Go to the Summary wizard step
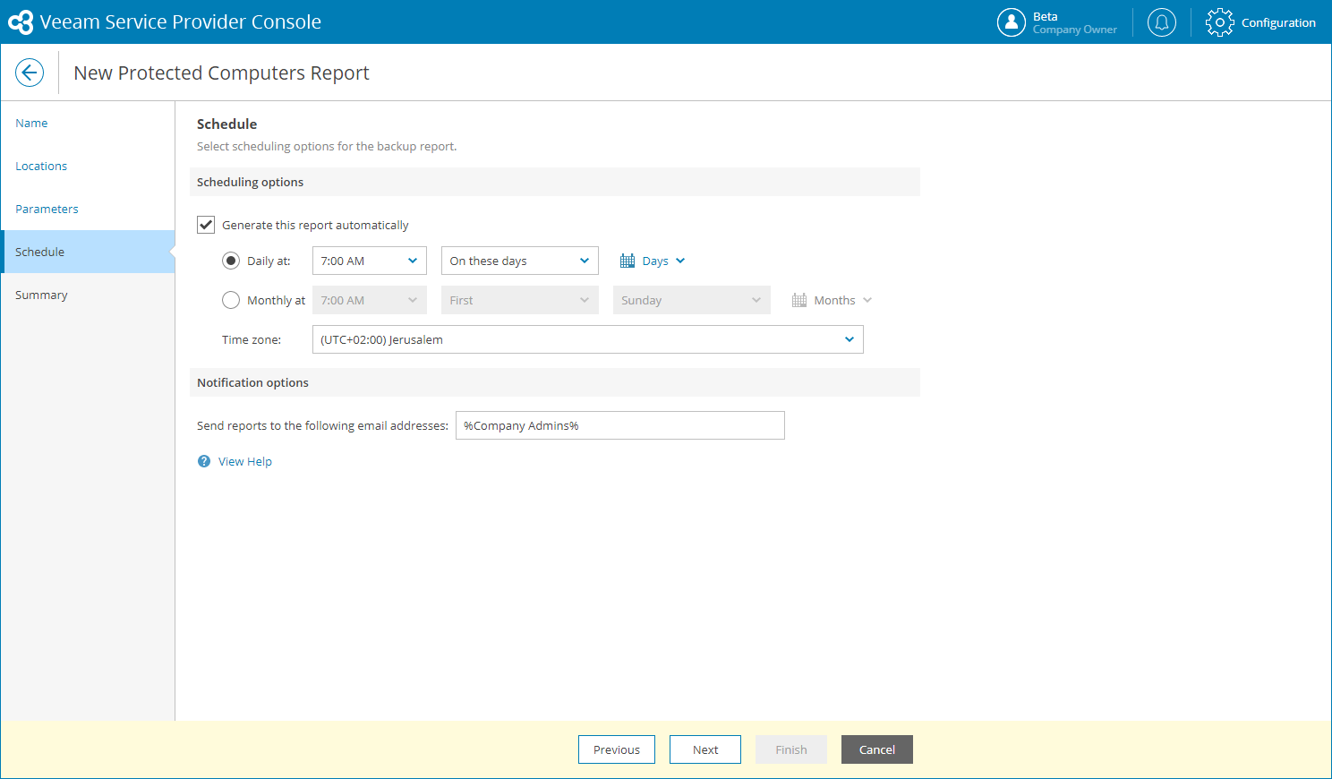Viewport: 1332px width, 779px height. (88, 295)
